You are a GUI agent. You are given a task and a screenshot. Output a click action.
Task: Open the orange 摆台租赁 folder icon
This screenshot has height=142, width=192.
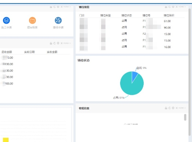(x=32, y=20)
